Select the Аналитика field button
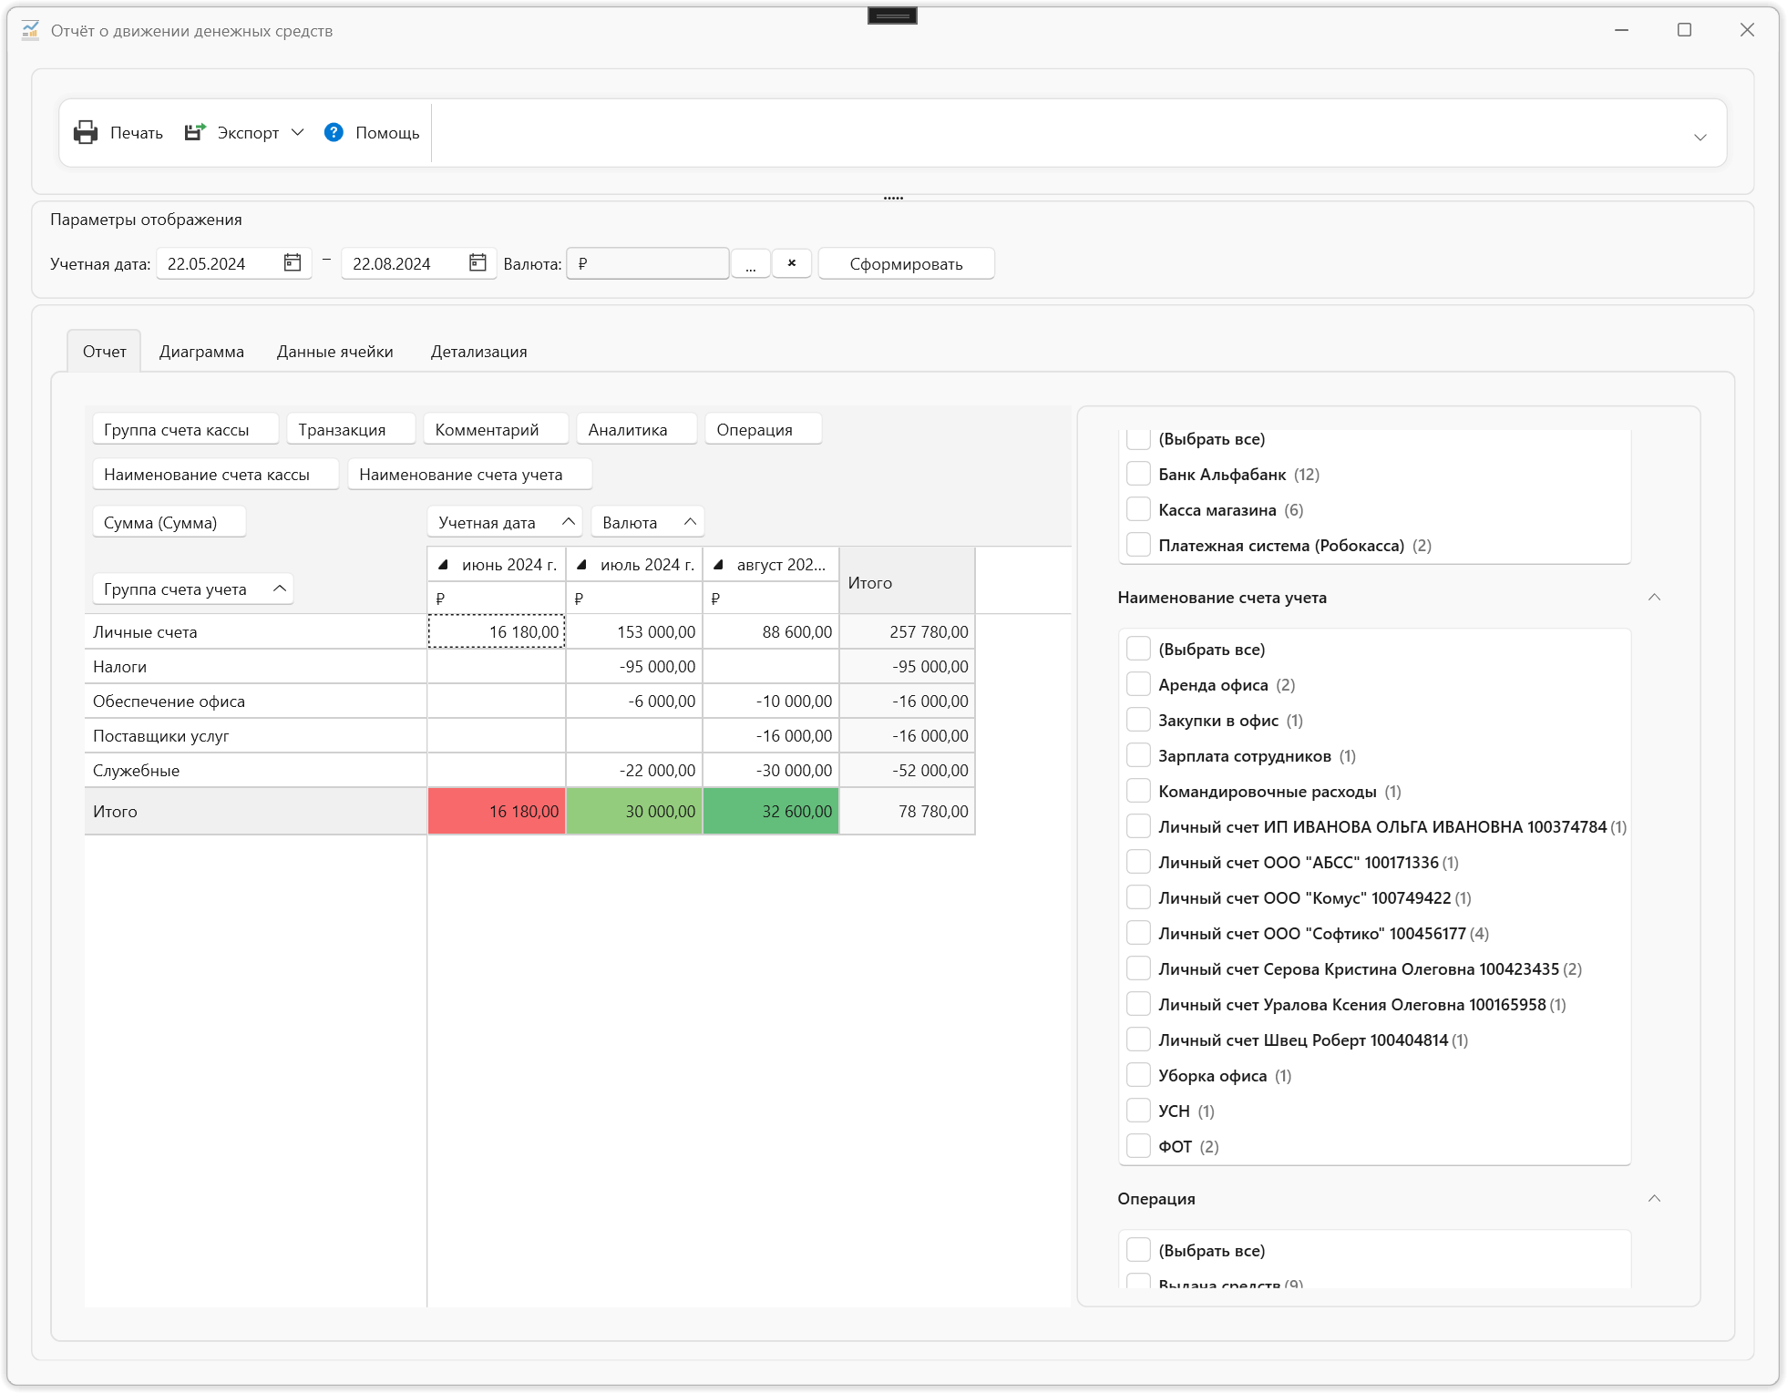Viewport: 1787px width, 1393px height. (636, 429)
